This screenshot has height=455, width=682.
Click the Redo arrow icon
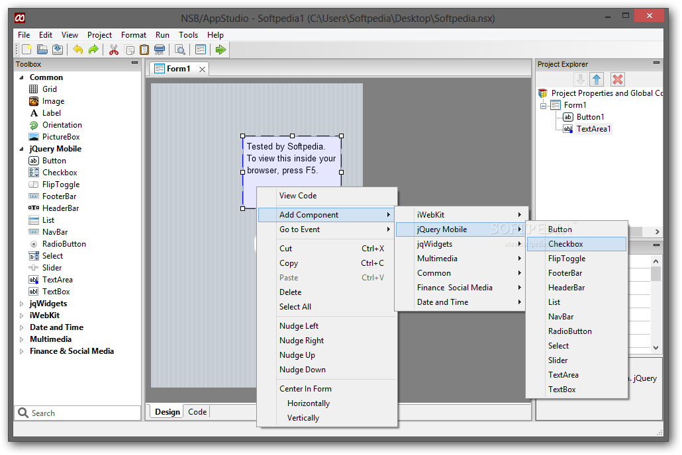point(93,50)
